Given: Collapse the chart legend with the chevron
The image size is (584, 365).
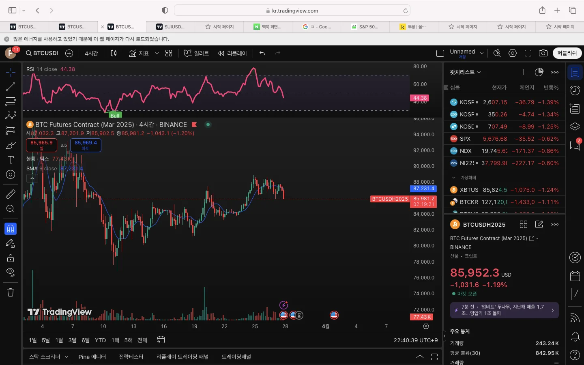Looking at the screenshot, I should coord(32,178).
